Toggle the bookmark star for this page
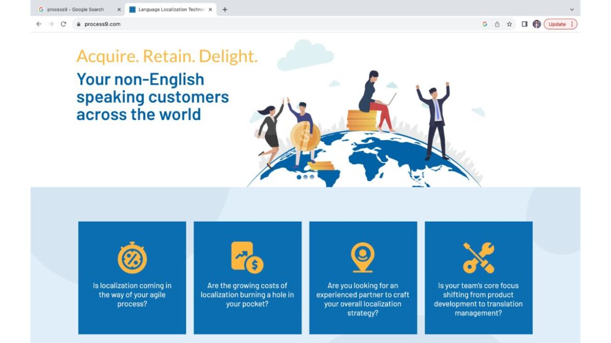The height and width of the screenshot is (343, 611). point(509,24)
